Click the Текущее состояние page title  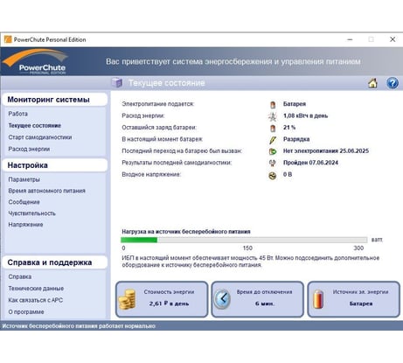[x=167, y=83]
